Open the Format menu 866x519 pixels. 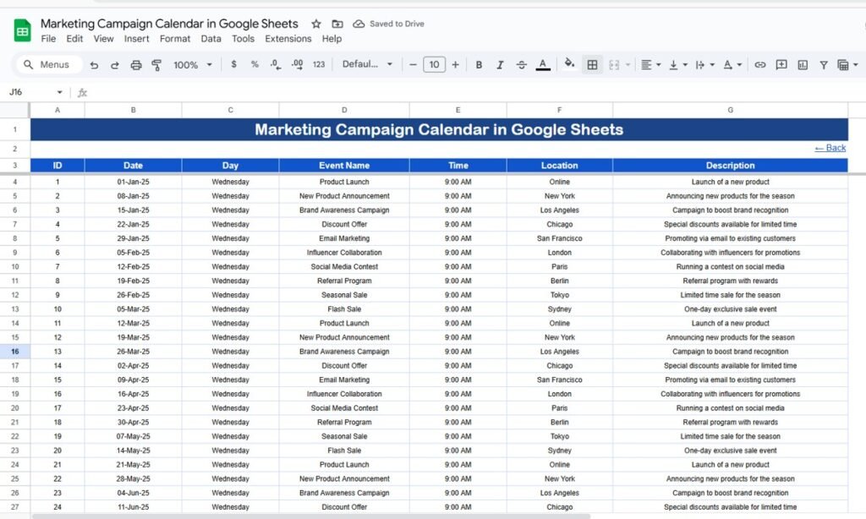(x=175, y=39)
